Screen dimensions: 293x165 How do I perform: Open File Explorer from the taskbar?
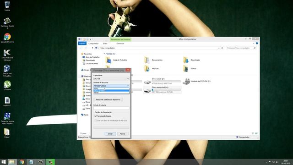pos(12,162)
